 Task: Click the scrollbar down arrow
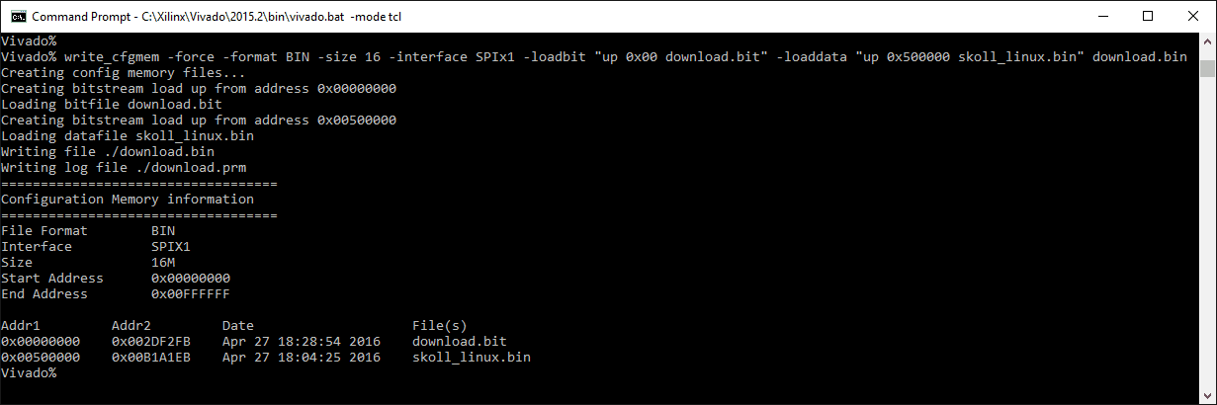[1207, 396]
